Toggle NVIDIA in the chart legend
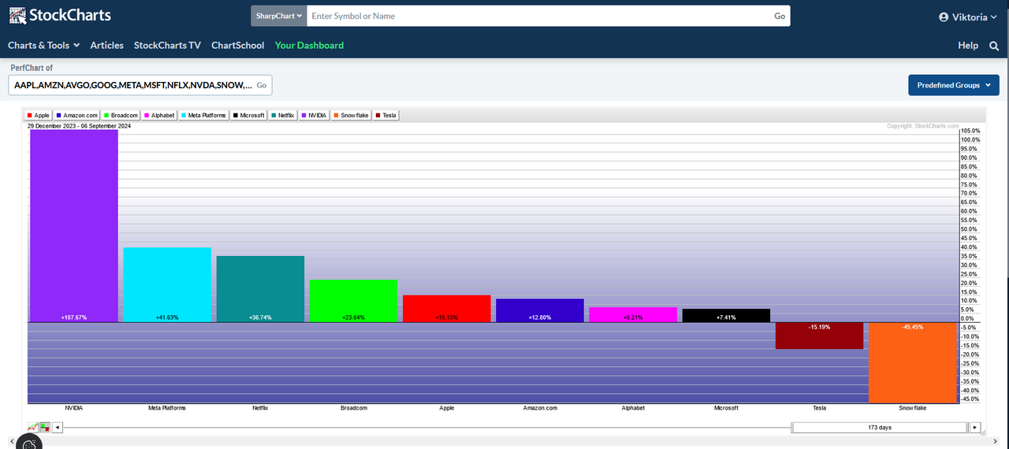1009x449 pixels. [x=314, y=115]
